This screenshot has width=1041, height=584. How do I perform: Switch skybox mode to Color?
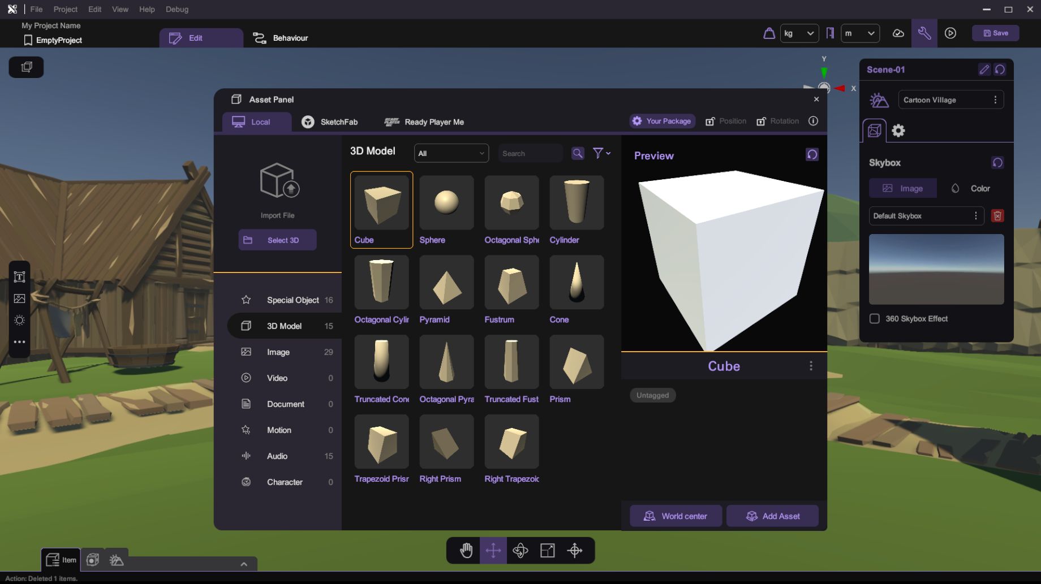point(971,188)
